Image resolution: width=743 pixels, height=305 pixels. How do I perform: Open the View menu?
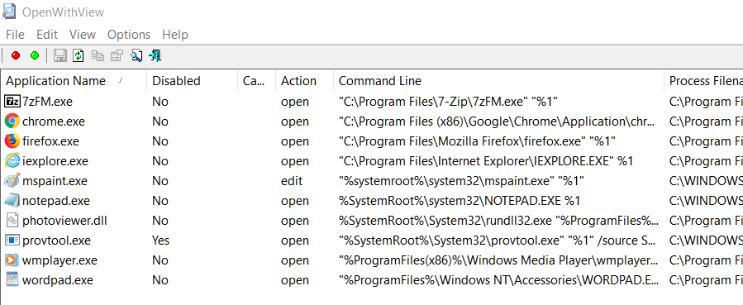[x=83, y=35]
